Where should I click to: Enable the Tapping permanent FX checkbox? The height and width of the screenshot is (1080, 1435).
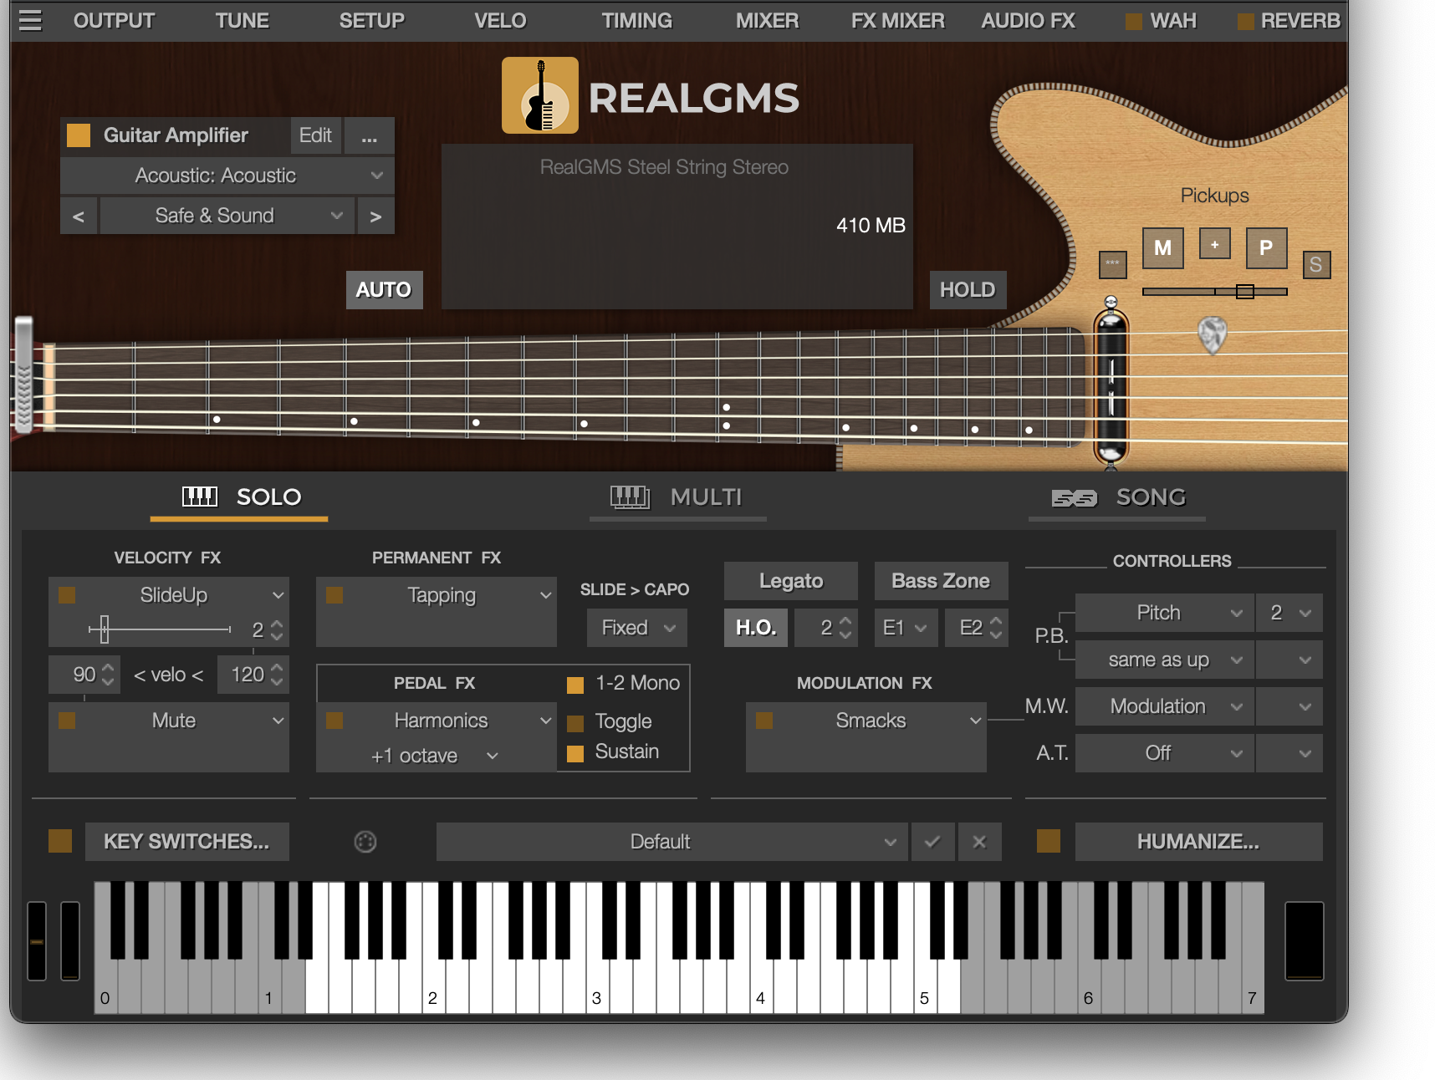334,595
